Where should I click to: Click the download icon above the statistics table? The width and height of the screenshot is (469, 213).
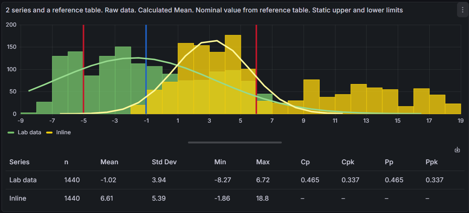457,150
